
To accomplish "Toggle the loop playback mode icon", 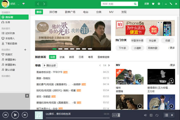I will [x=156, y=115].
